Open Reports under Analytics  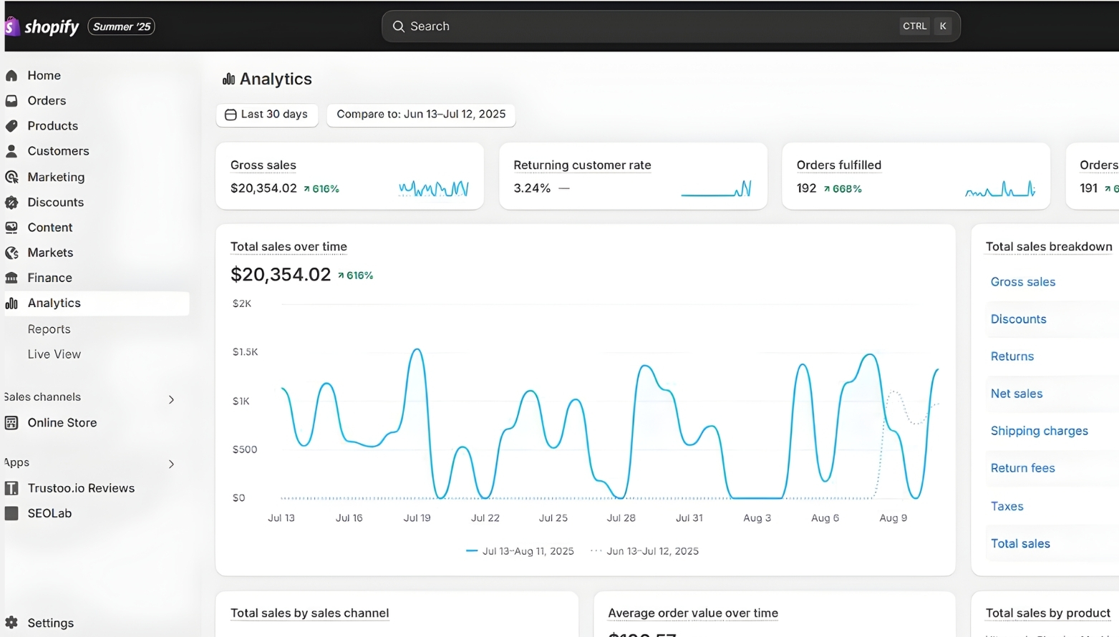(49, 329)
